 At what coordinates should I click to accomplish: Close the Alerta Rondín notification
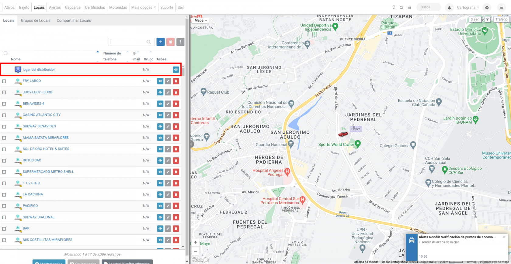(x=504, y=237)
